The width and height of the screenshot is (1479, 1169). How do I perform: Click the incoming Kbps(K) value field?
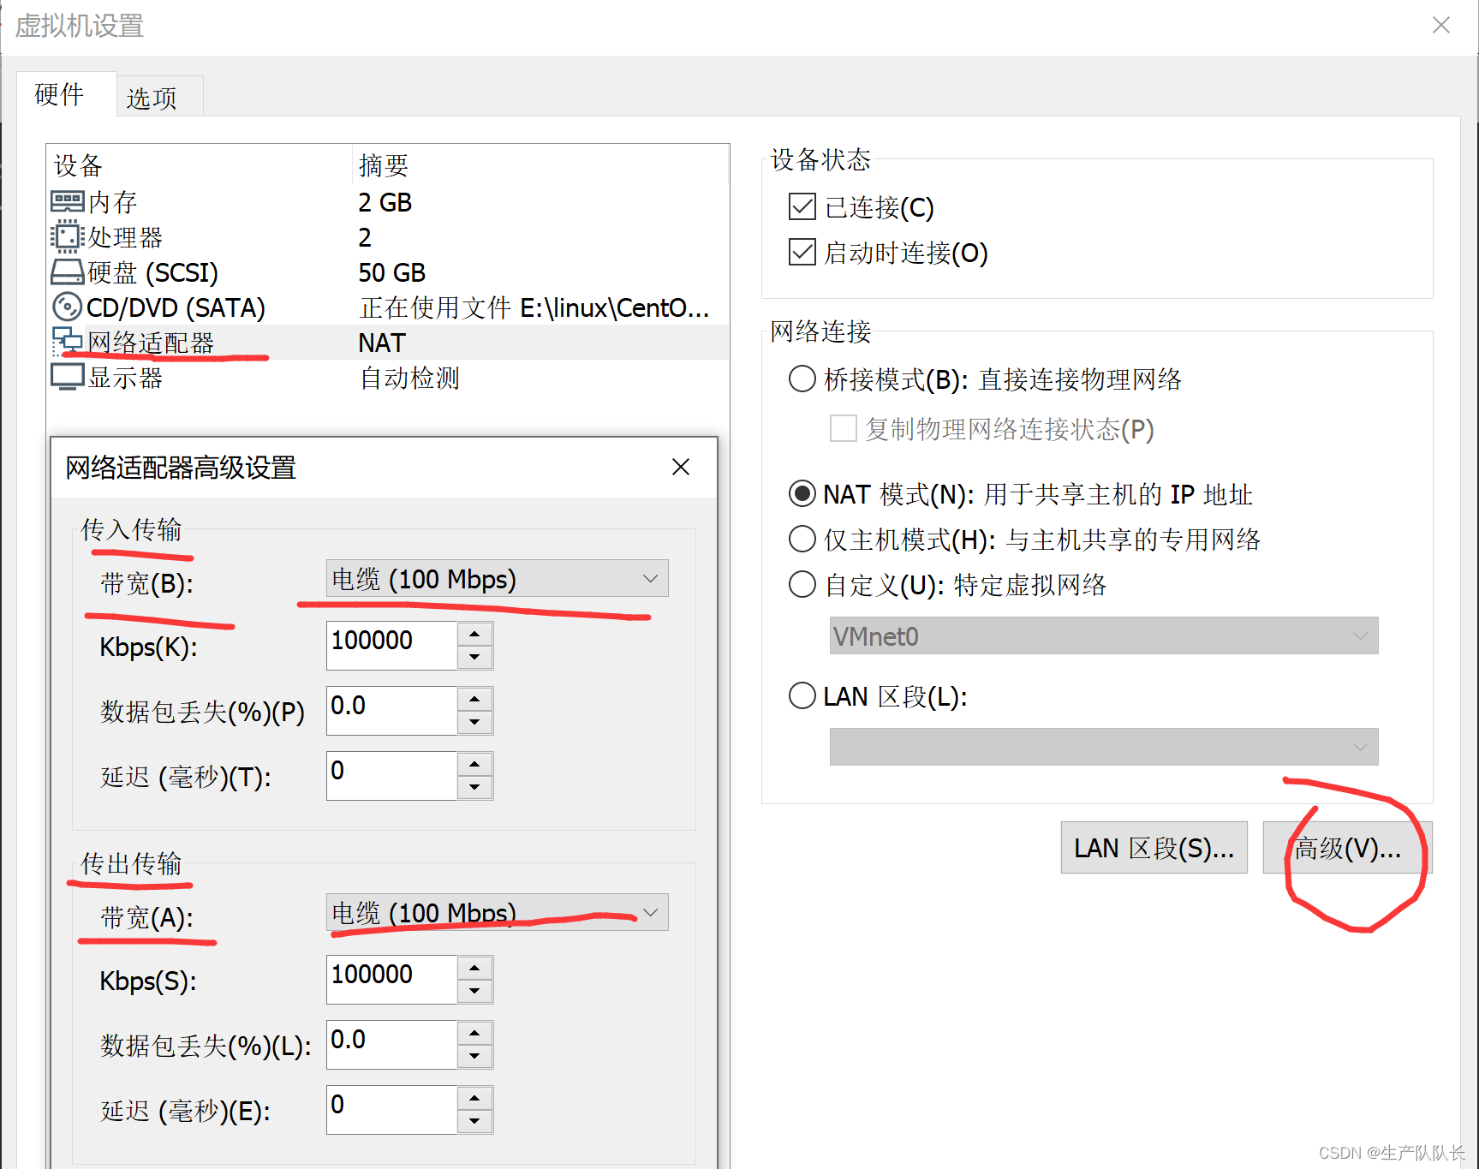tap(392, 645)
